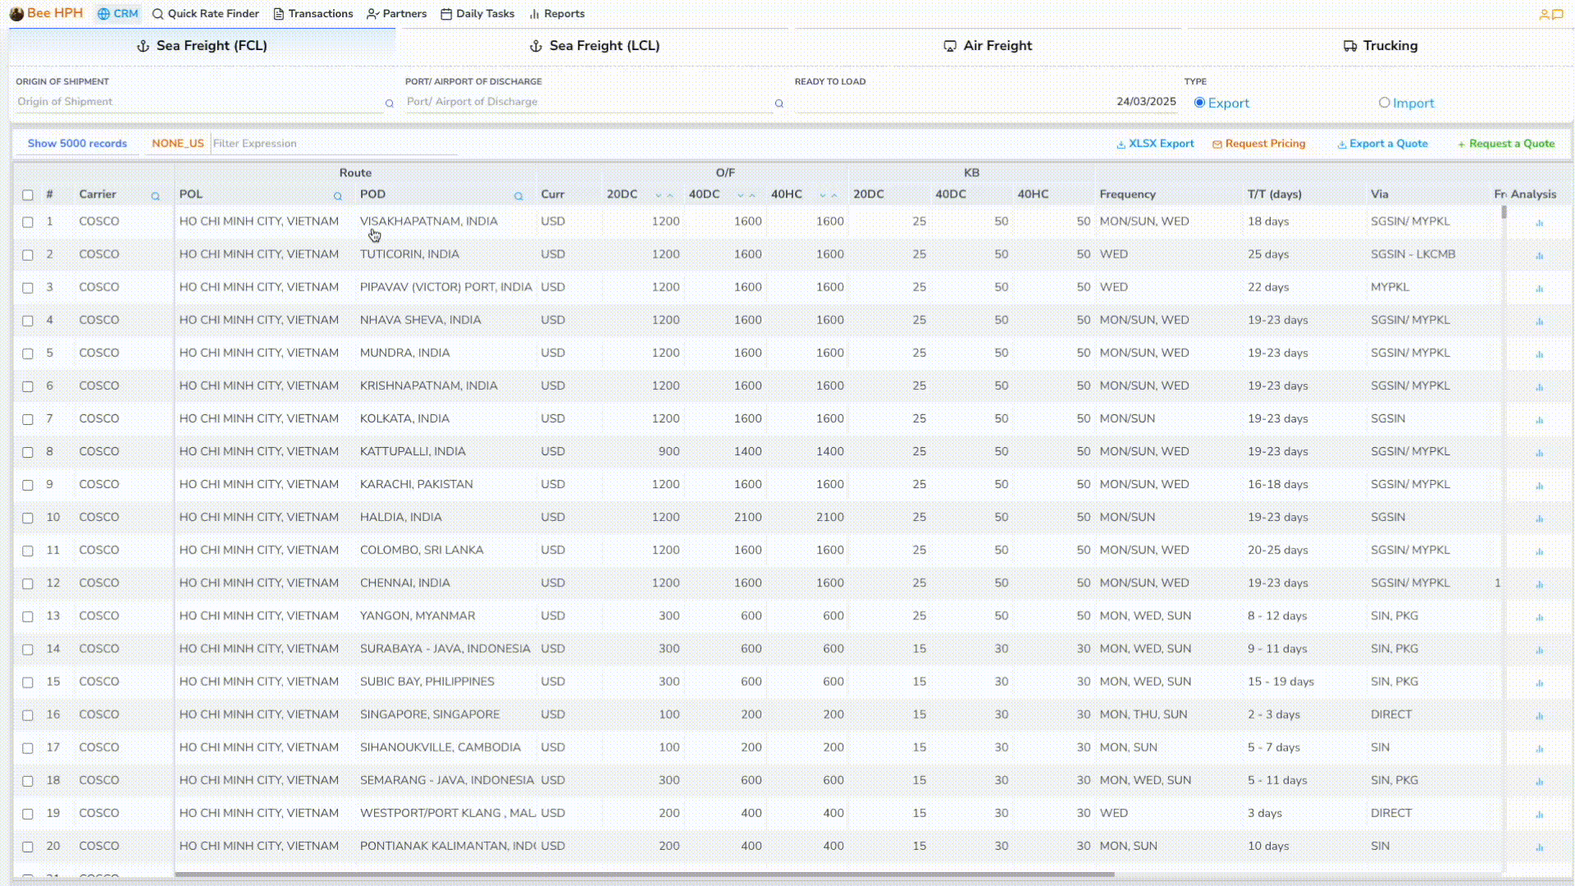
Task: Click Request Pricing
Action: coord(1258,144)
